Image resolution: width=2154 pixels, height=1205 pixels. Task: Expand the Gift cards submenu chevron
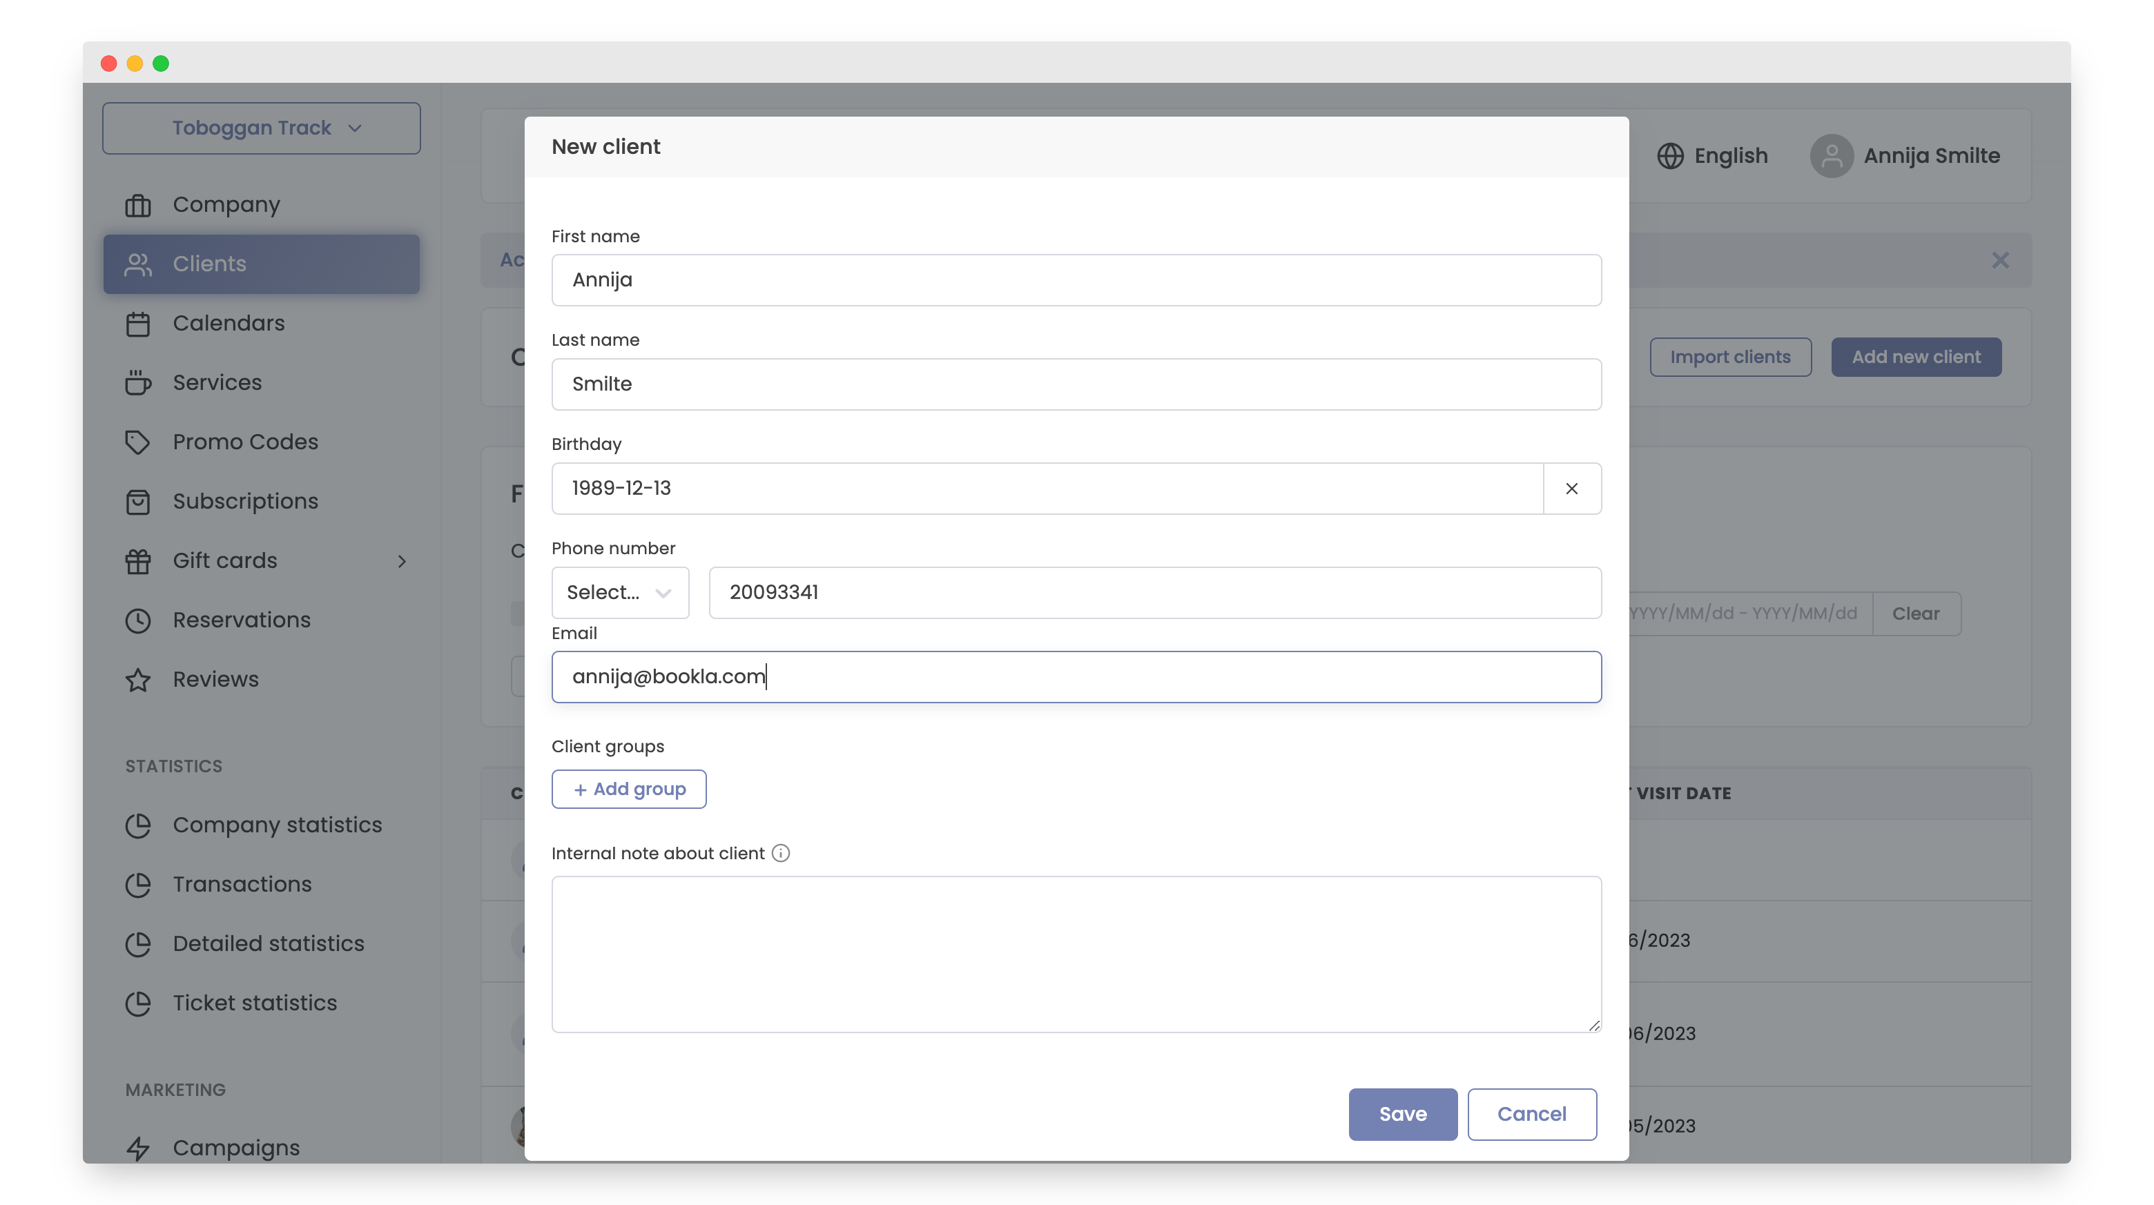tap(402, 560)
